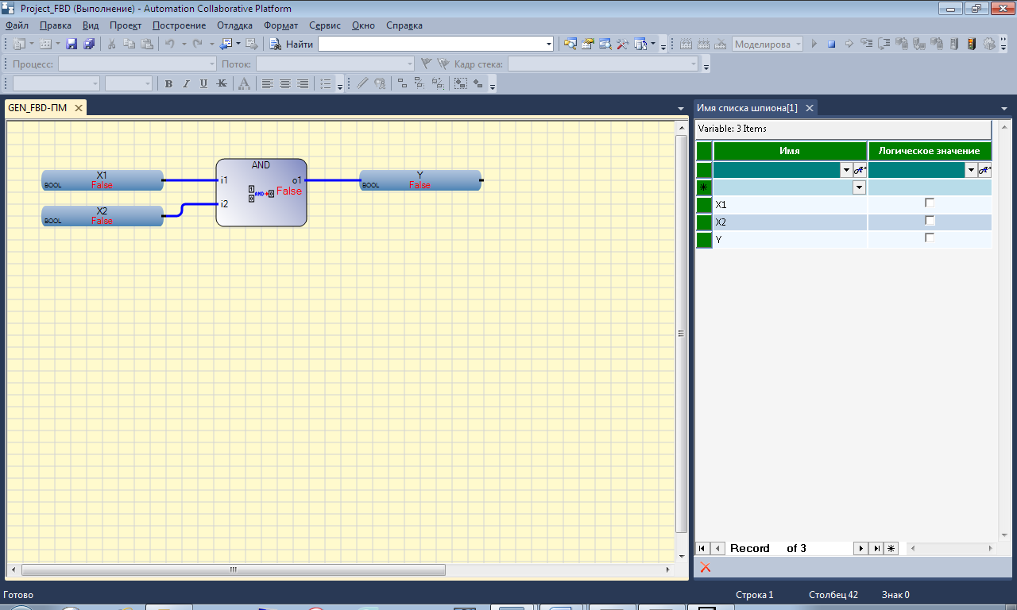Go to next record button
Image resolution: width=1017 pixels, height=610 pixels.
860,548
